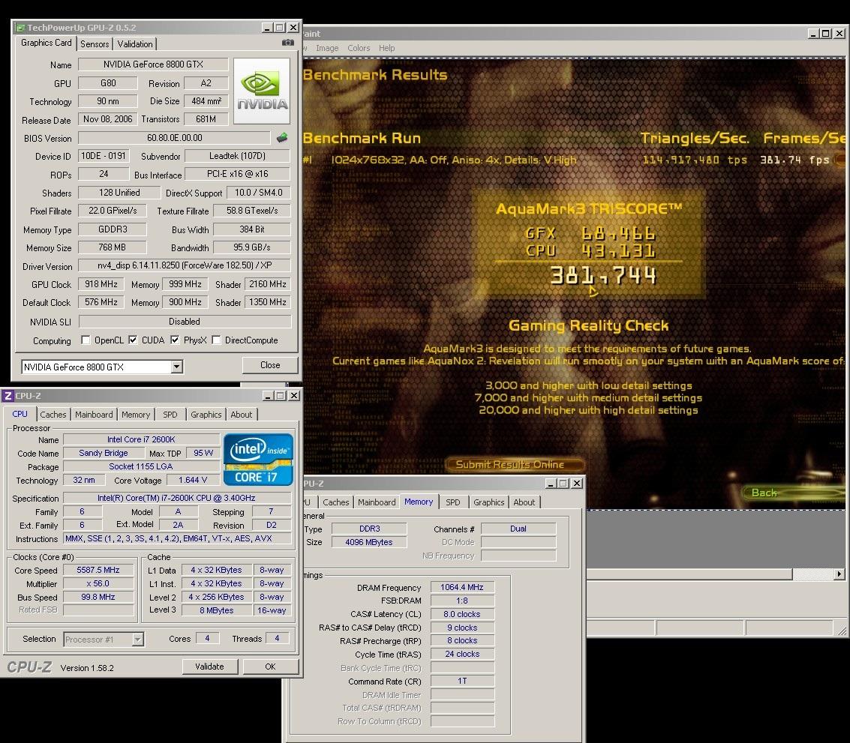This screenshot has height=743, width=850.
Task: Enable the DirectCompute checkbox
Action: point(216,340)
